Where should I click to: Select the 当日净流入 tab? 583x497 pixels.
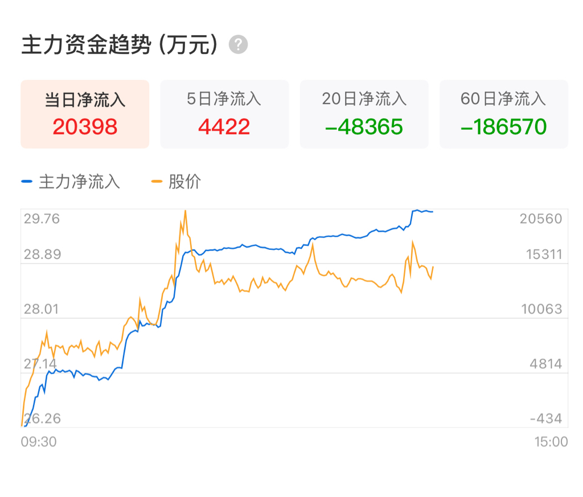[85, 114]
